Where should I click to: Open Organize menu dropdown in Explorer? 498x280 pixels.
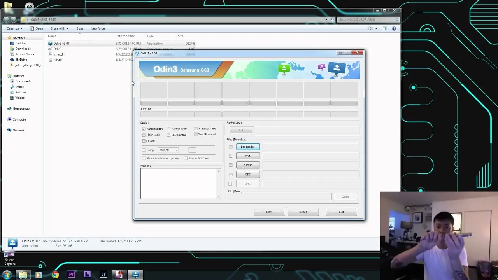pyautogui.click(x=14, y=28)
